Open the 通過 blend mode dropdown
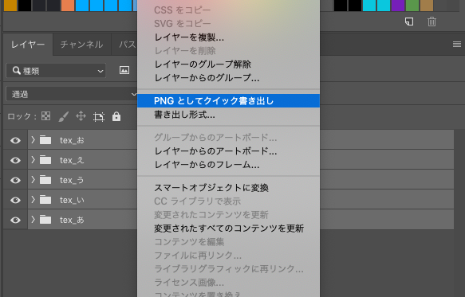The height and width of the screenshot is (297, 465). click(71, 94)
